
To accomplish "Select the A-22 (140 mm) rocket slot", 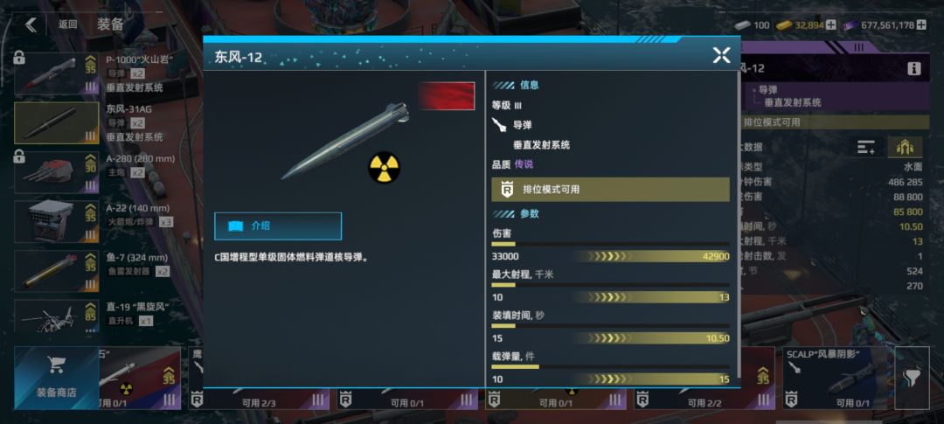I will tap(57, 222).
